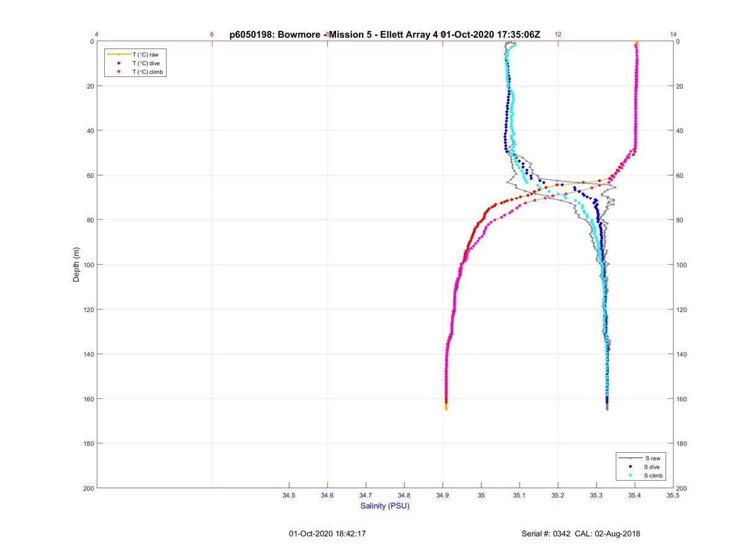Click the 'Serial #: 0342' footer text
The height and width of the screenshot is (549, 744).
click(547, 533)
